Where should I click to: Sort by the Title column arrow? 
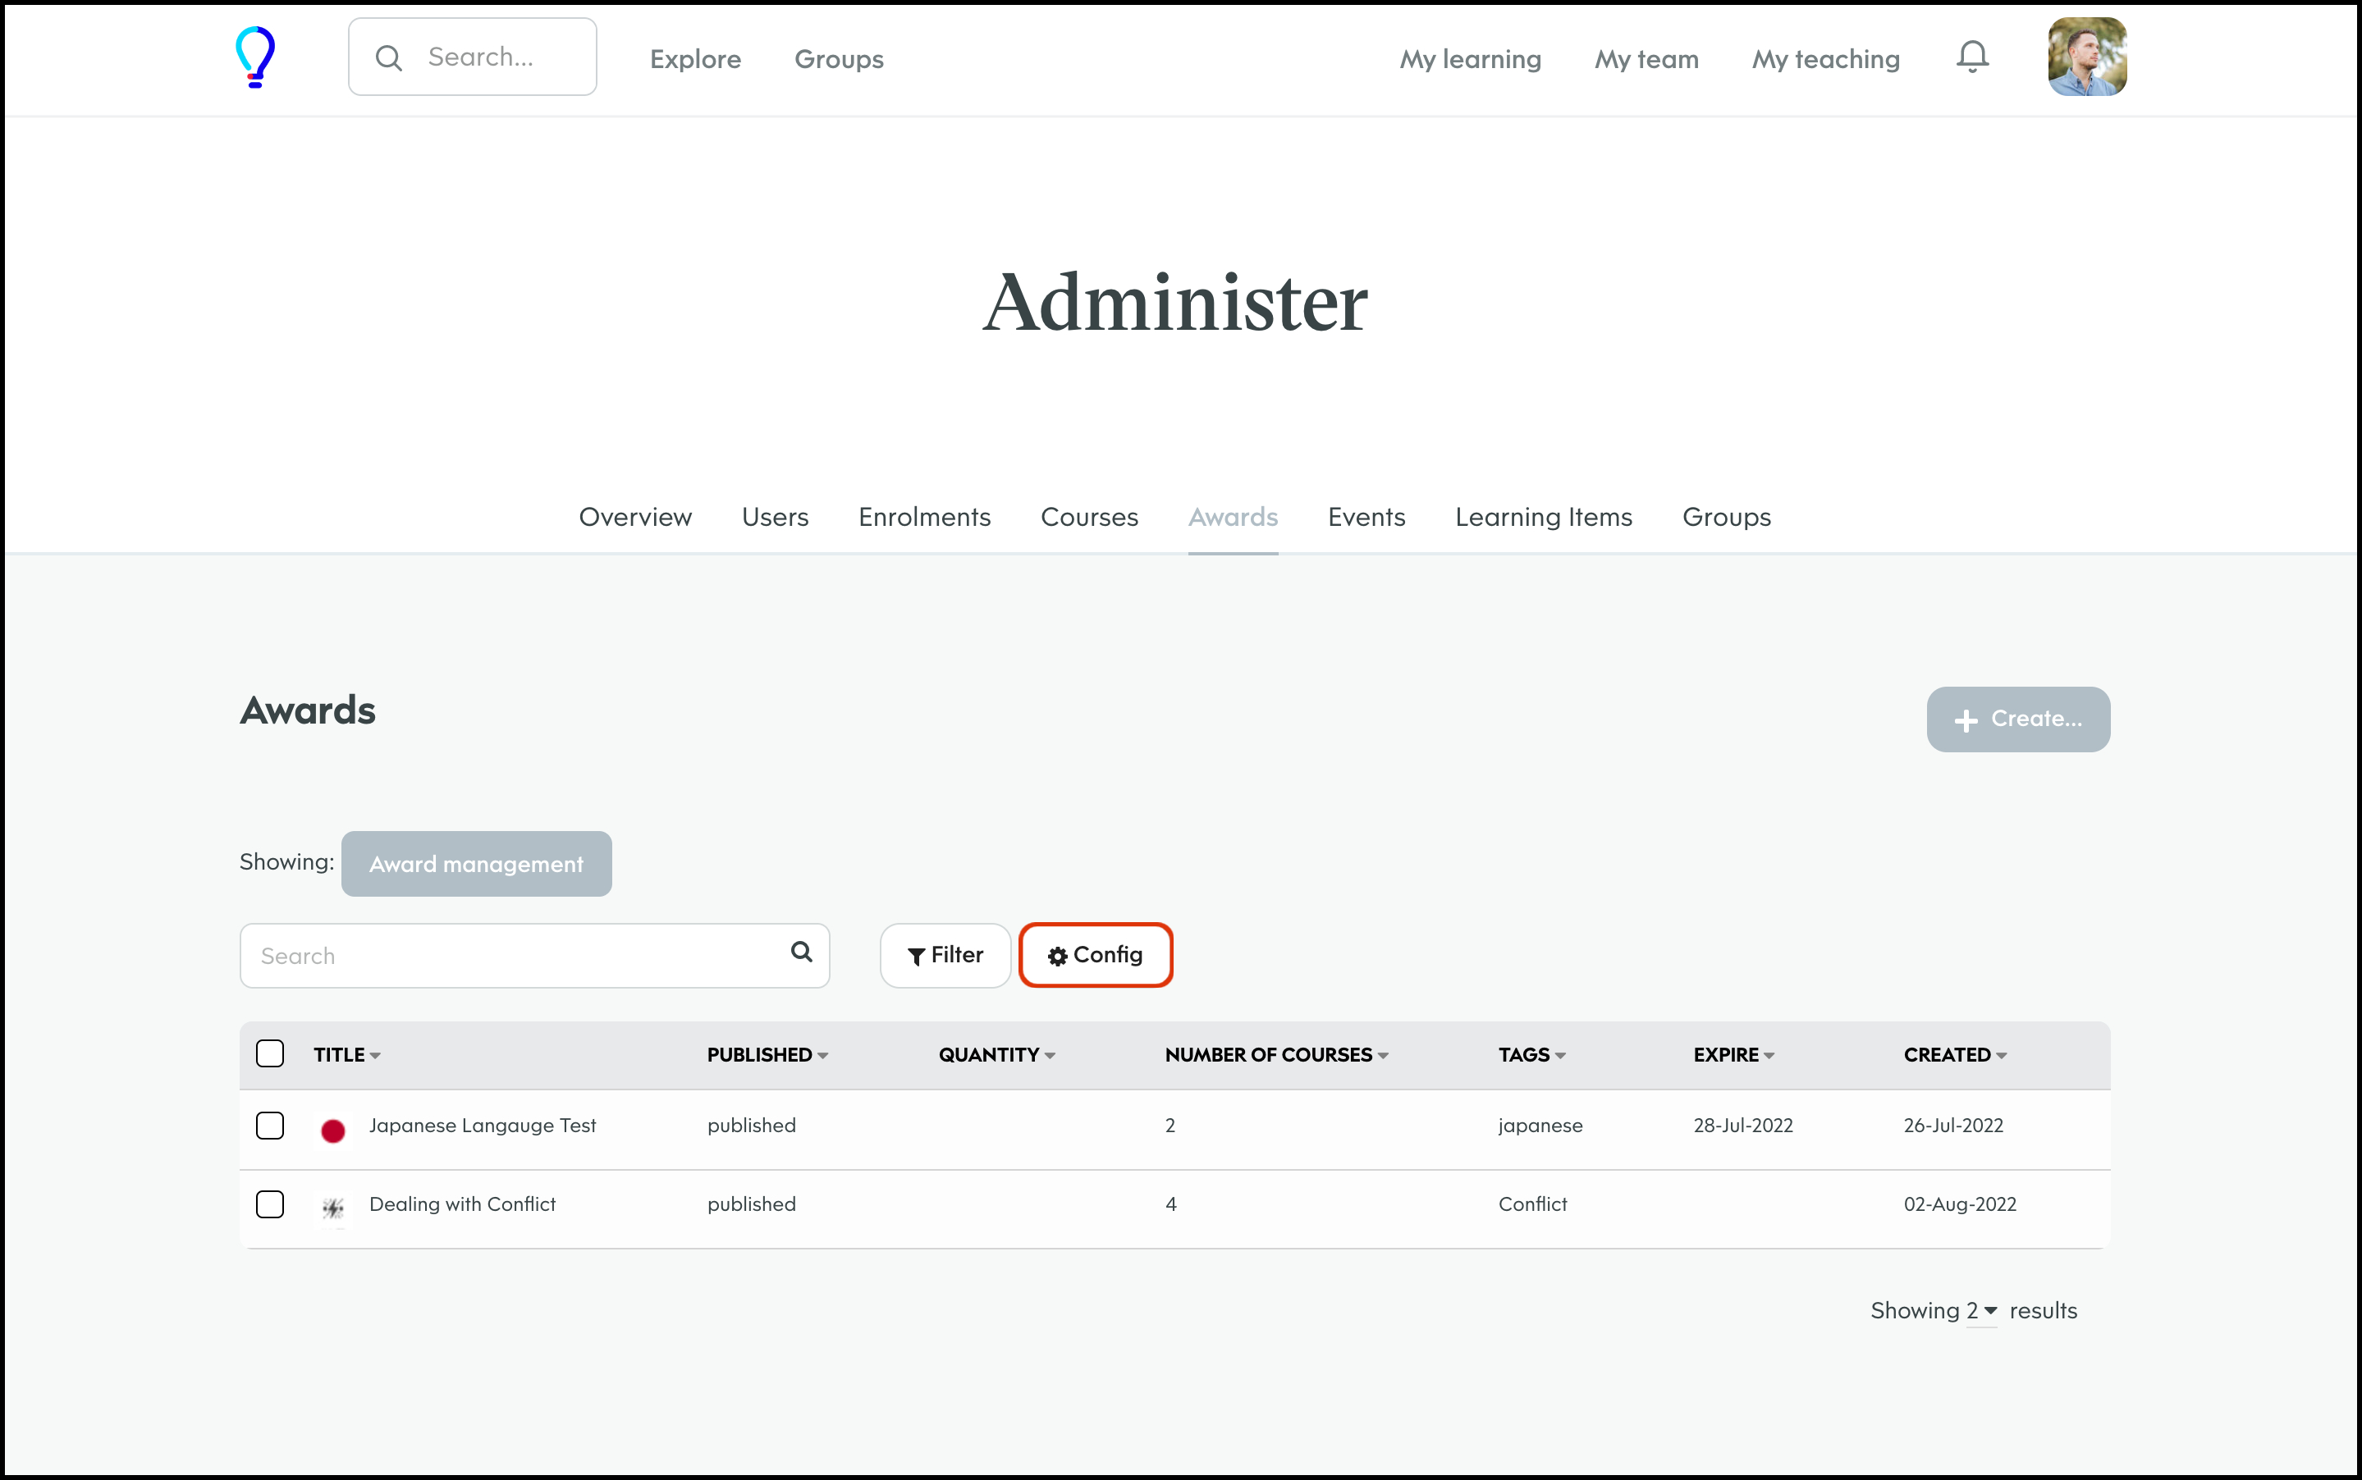click(x=375, y=1056)
